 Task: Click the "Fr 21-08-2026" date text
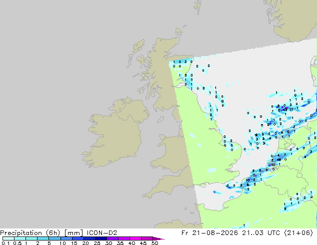(209, 233)
